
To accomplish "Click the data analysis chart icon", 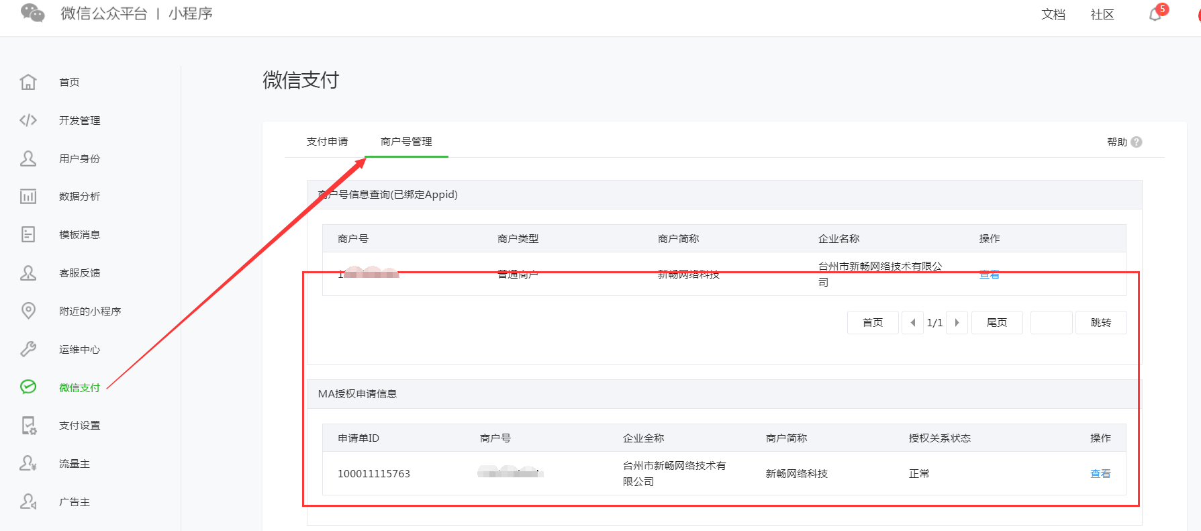I will tap(28, 196).
